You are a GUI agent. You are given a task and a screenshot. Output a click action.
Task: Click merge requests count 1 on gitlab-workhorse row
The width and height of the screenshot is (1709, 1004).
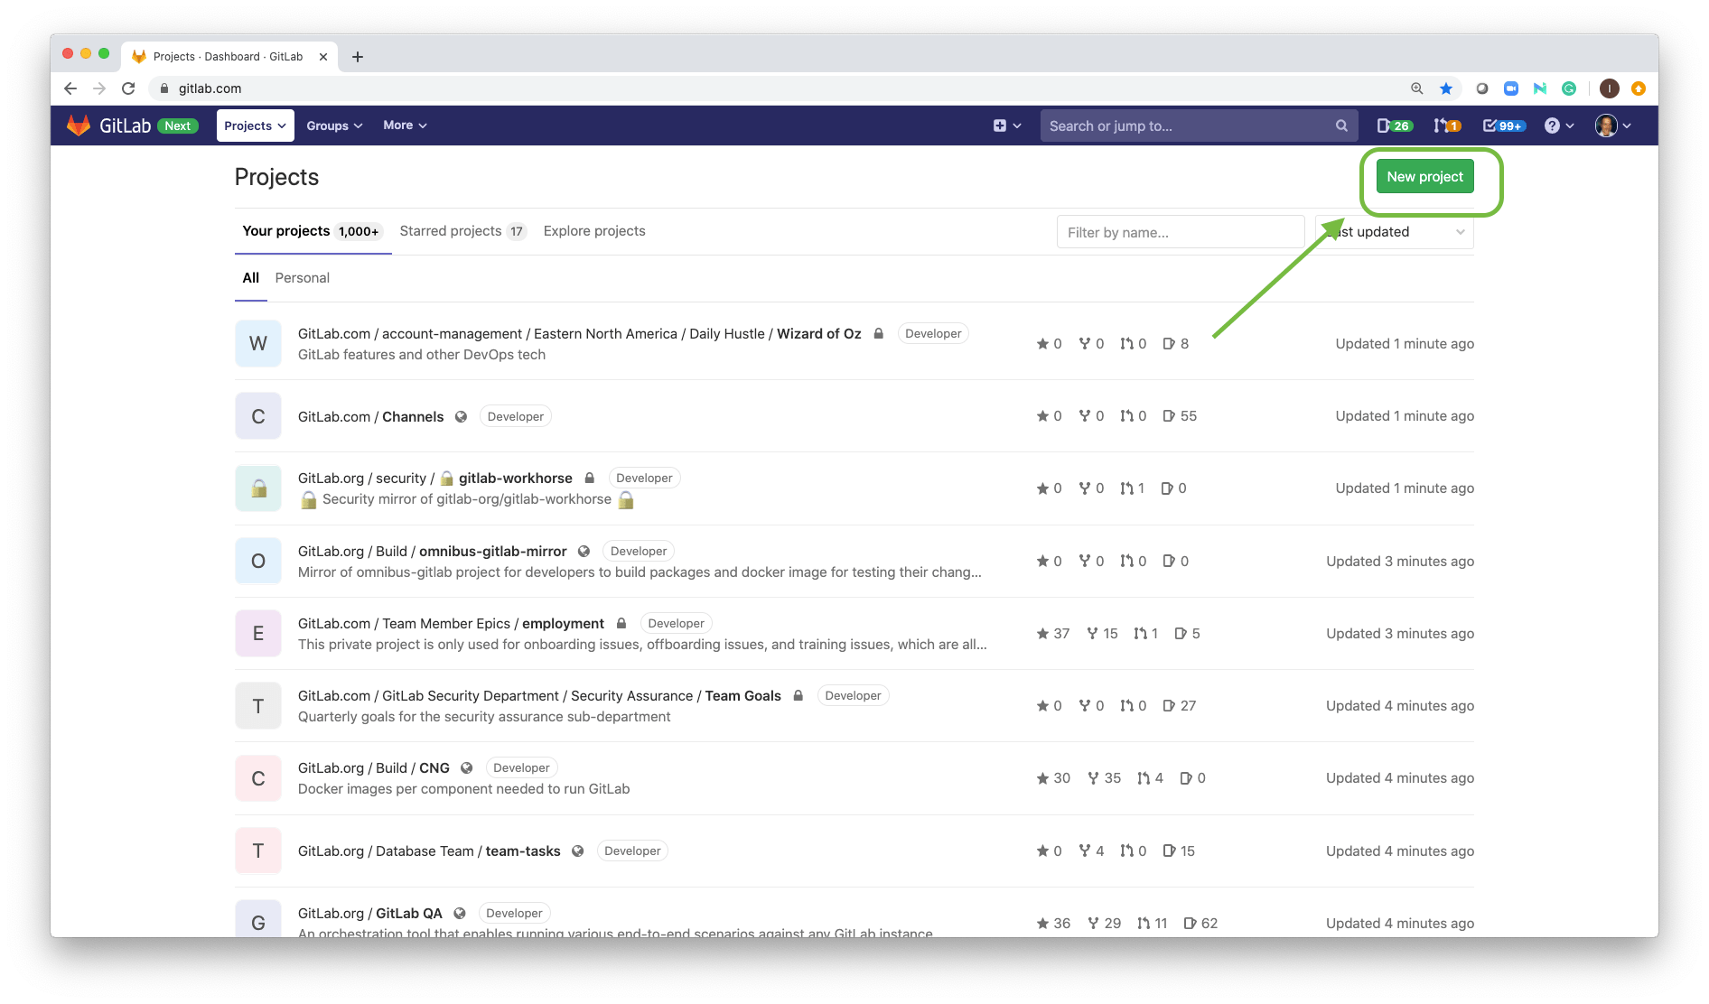[1133, 488]
